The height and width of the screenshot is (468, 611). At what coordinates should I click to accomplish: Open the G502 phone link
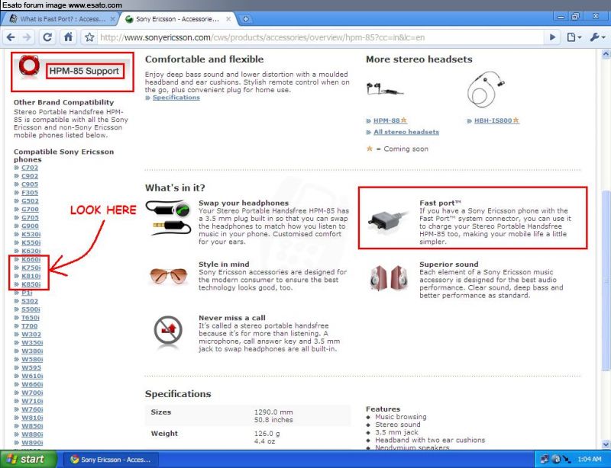[30, 200]
